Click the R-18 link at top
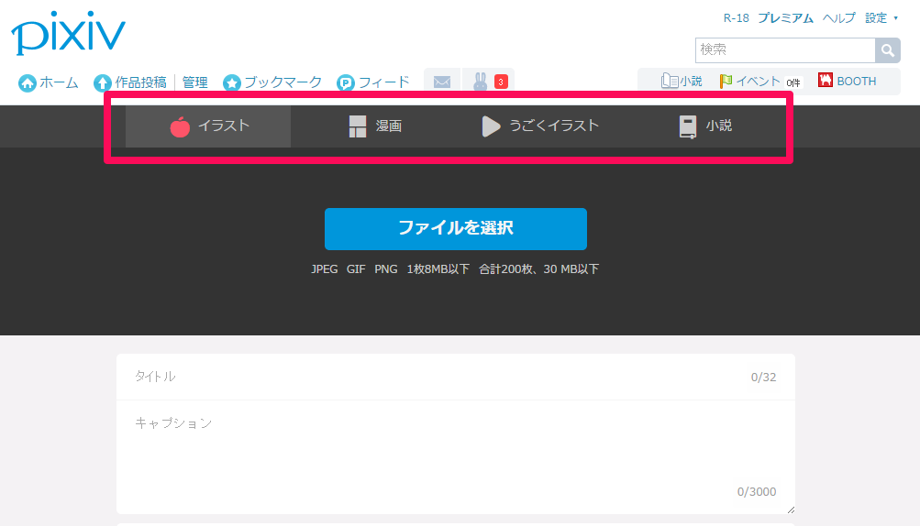Viewport: 920px width, 526px height. (736, 18)
